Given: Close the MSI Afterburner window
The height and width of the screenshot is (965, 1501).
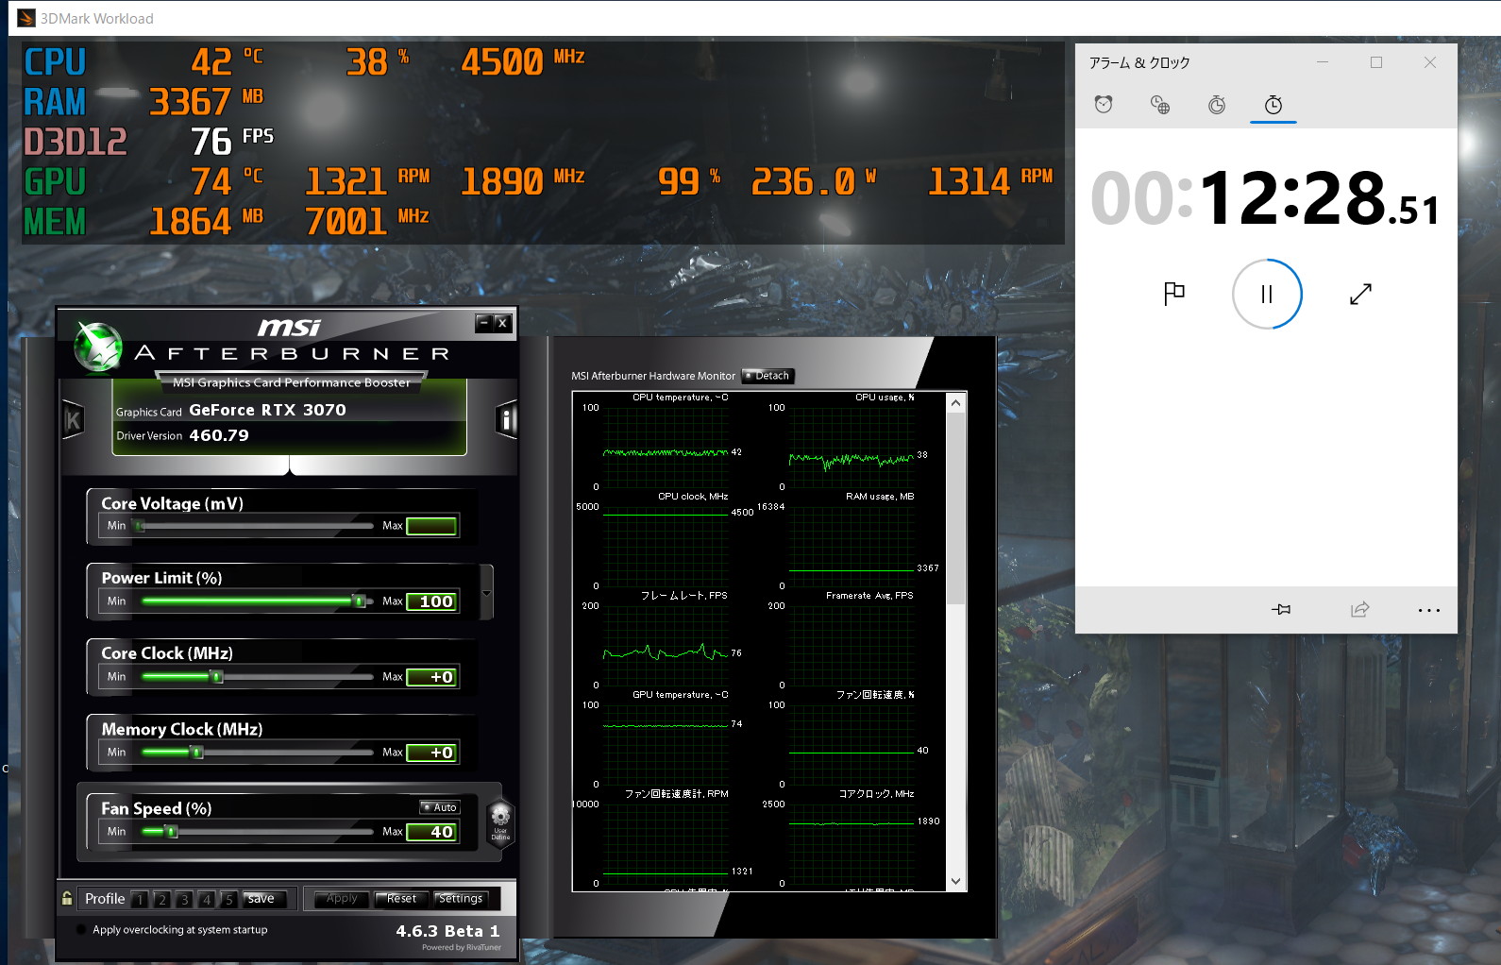Looking at the screenshot, I should pos(502,323).
